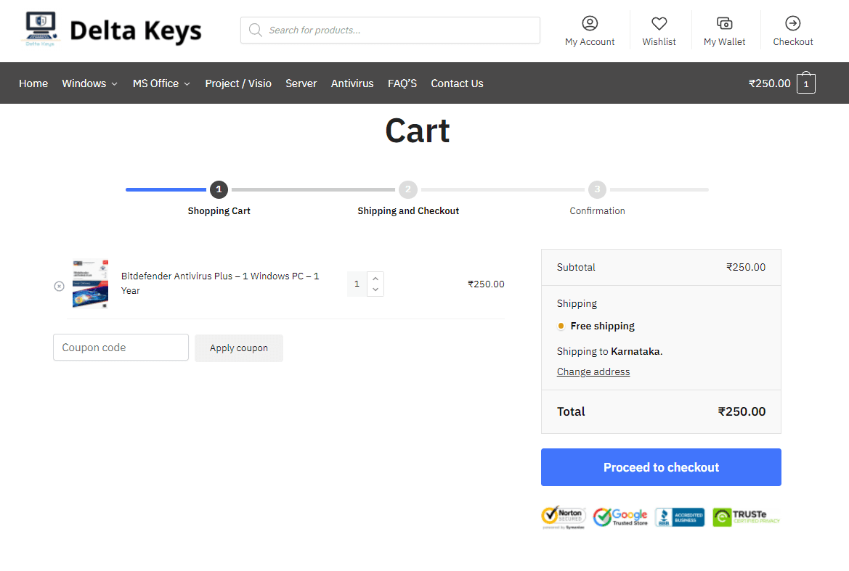Increase quantity with the up stepper arrow
The image size is (849, 571).
[375, 278]
